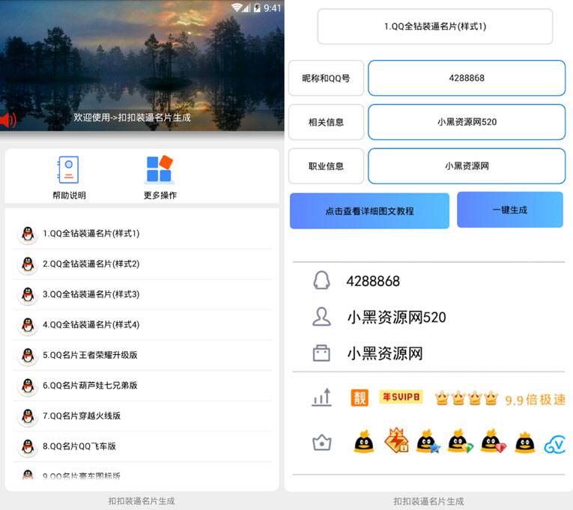The height and width of the screenshot is (510, 573).
Task: Click the 一键生成 generate button
Action: click(x=509, y=210)
